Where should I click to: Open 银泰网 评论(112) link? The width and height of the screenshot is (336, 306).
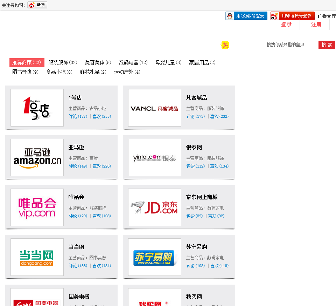196,166
